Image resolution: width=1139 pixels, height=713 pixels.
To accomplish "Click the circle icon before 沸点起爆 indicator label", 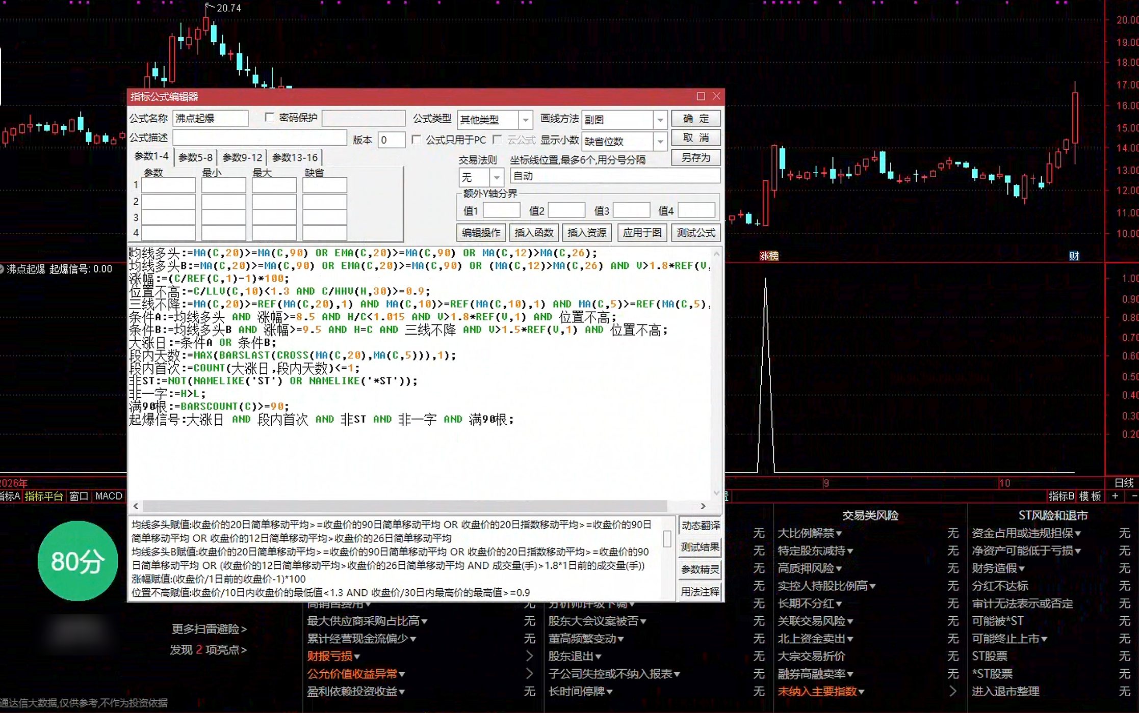I will pyautogui.click(x=2, y=269).
